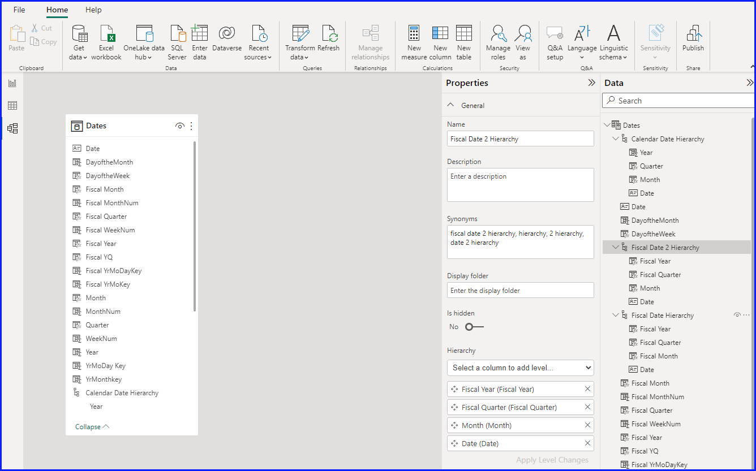Screen dimensions: 756x471
Task: Toggle the Is hidden switch
Action: [474, 327]
